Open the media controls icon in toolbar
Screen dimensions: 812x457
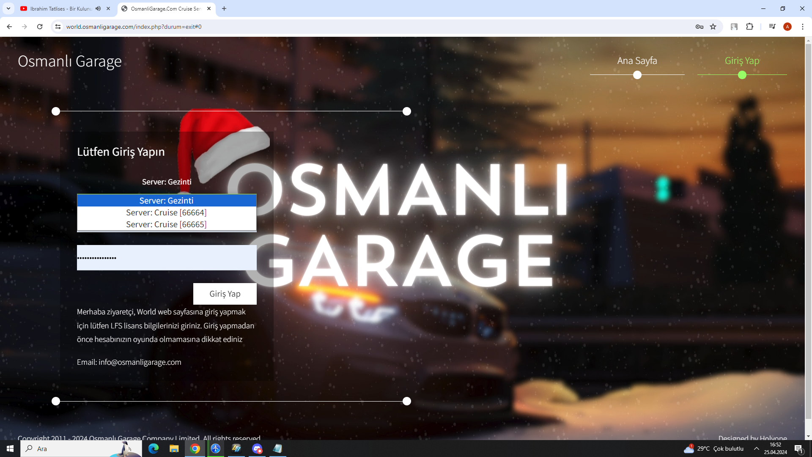click(x=772, y=27)
